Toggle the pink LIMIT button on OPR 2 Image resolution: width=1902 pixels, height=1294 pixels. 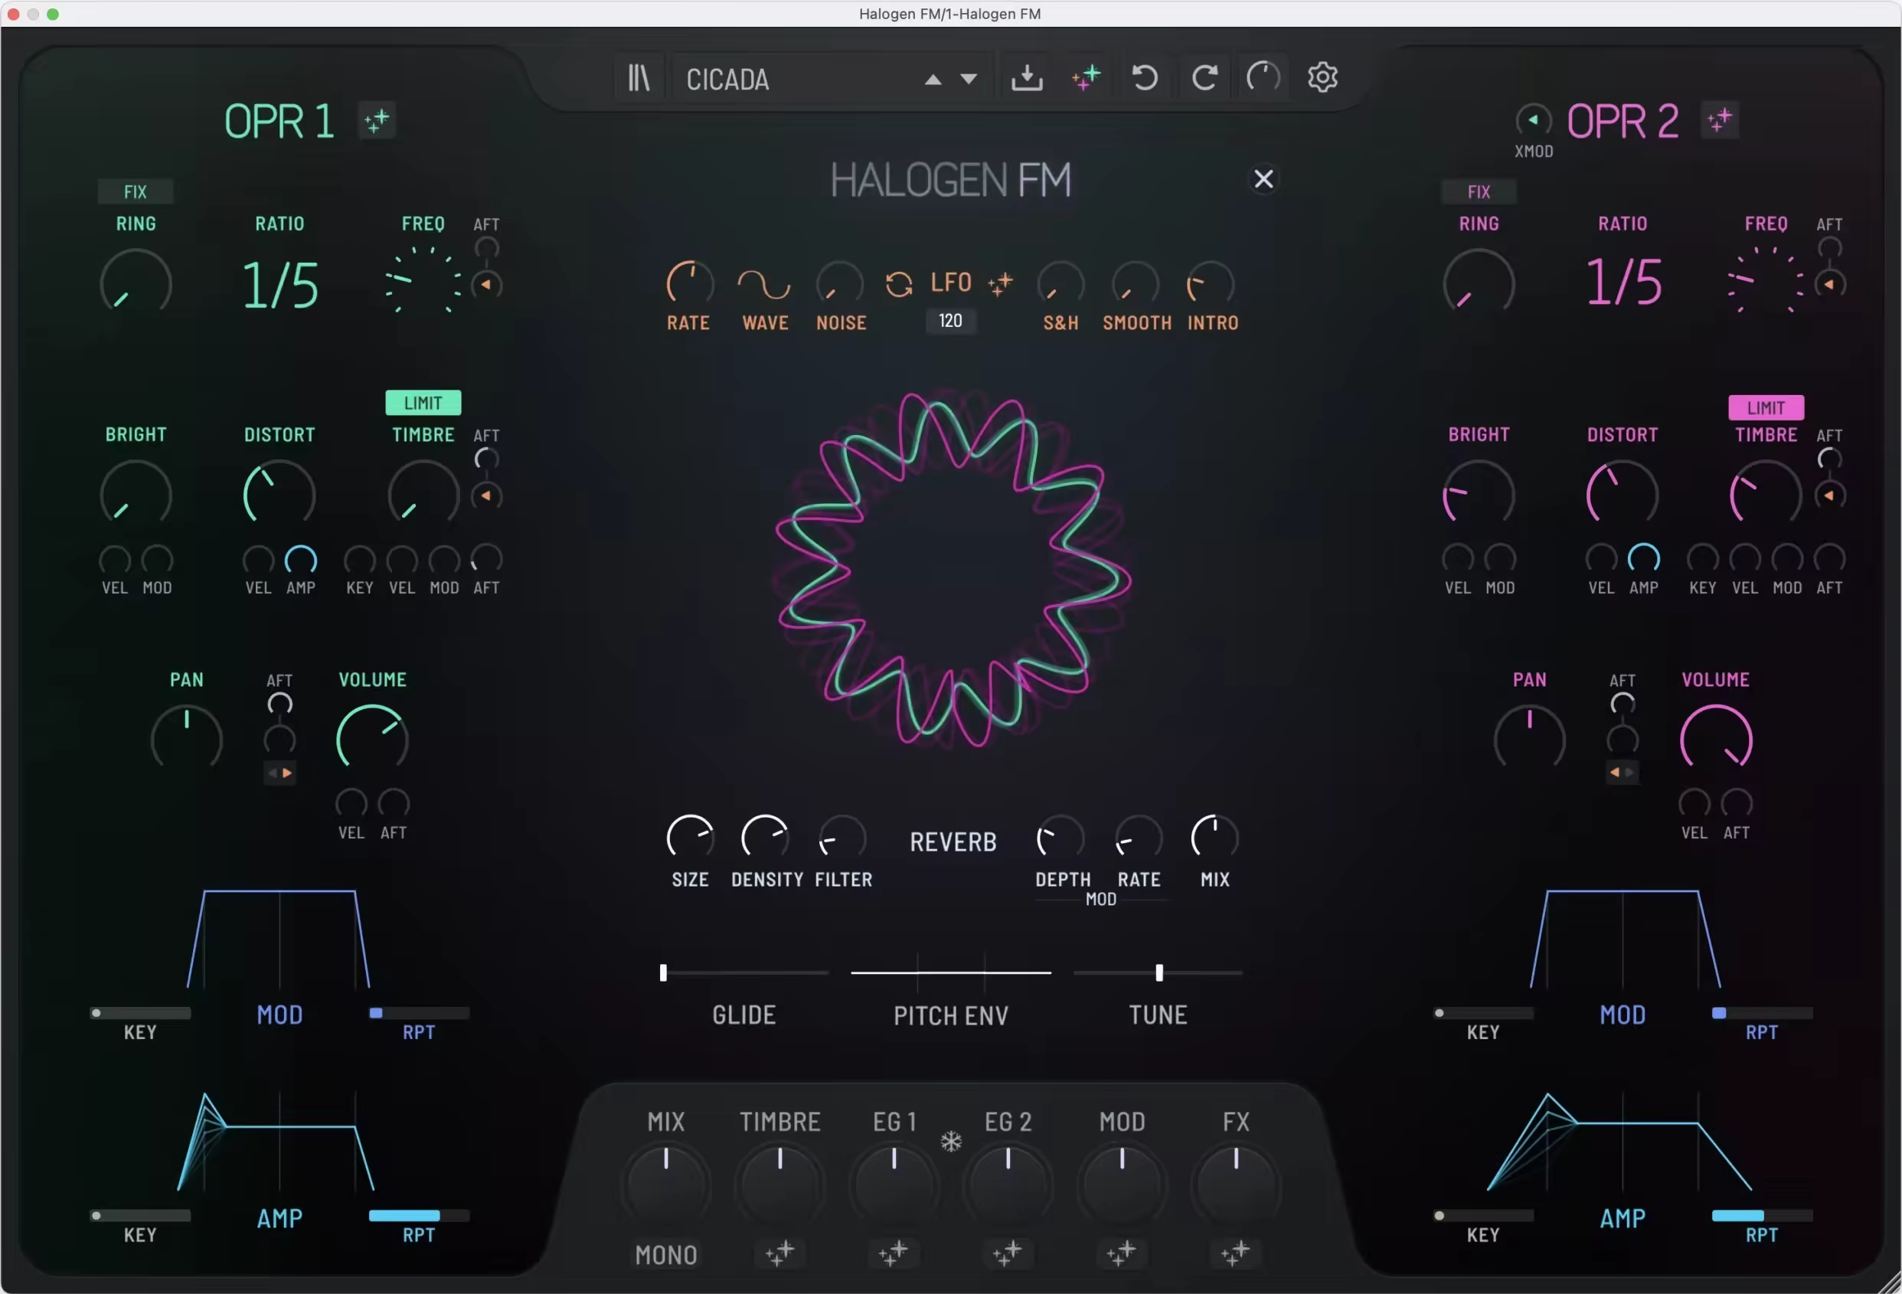pyautogui.click(x=1766, y=407)
